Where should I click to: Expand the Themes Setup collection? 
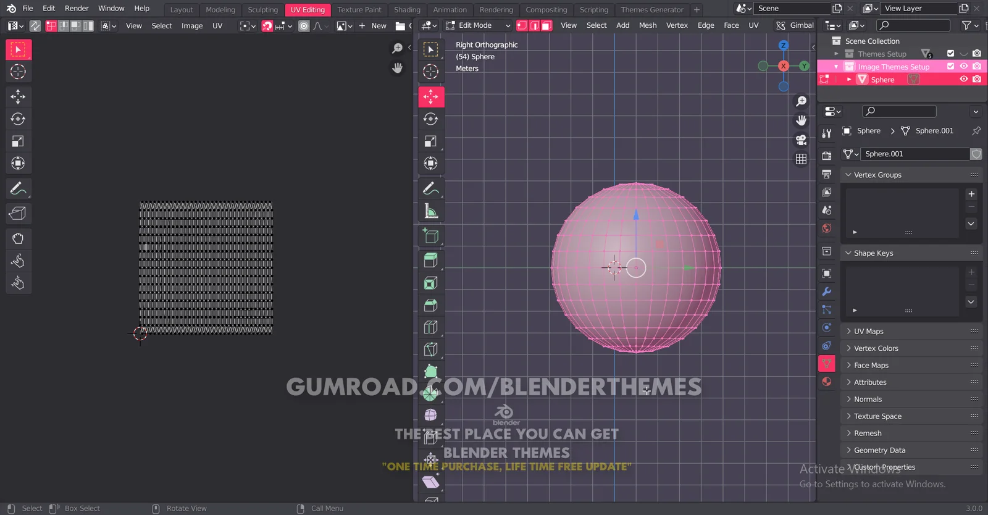836,54
